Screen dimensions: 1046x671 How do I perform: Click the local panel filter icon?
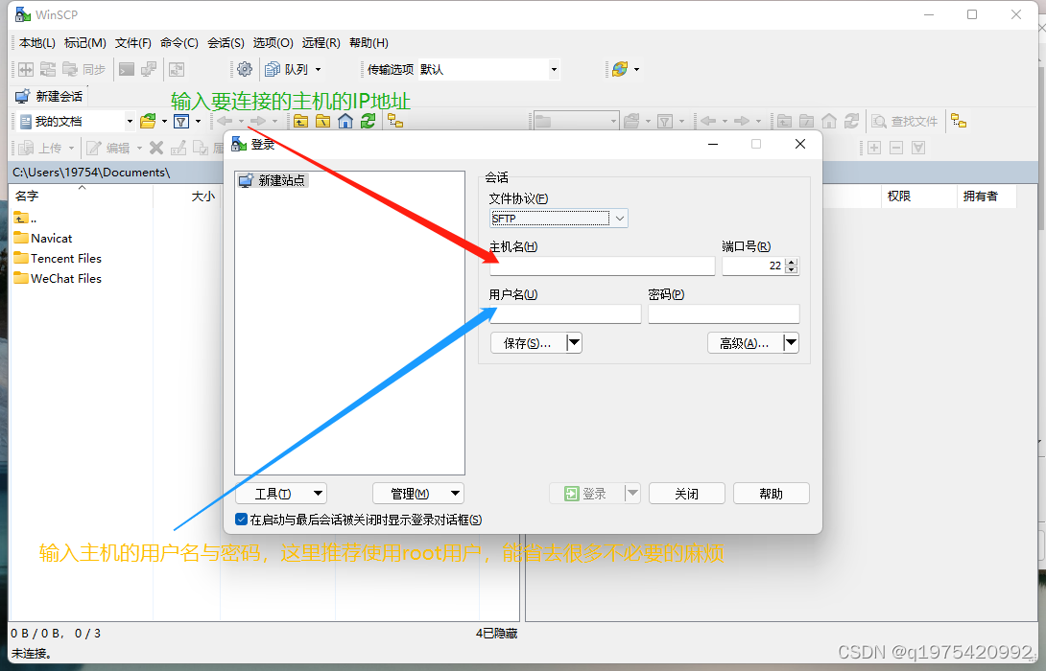point(181,122)
